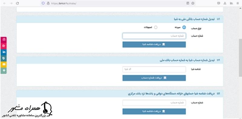This screenshot has height=119, width=242.
Task: Open the downloads arrow icon
Action: click(225, 3)
